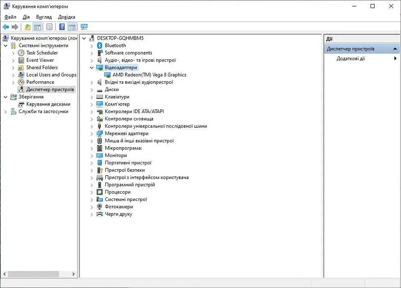
Task: Select Контролери IDE ATA/ATAPI row
Action: coord(134,111)
